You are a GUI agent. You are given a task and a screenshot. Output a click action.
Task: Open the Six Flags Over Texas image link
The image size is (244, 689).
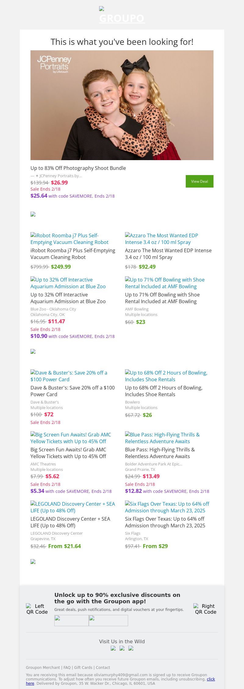[167, 507]
